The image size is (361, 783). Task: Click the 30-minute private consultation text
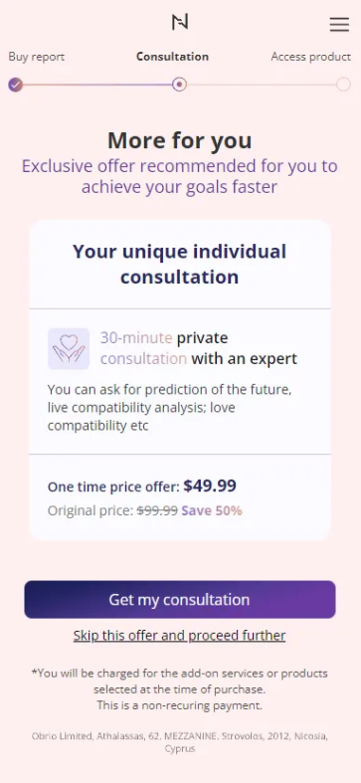click(x=199, y=348)
